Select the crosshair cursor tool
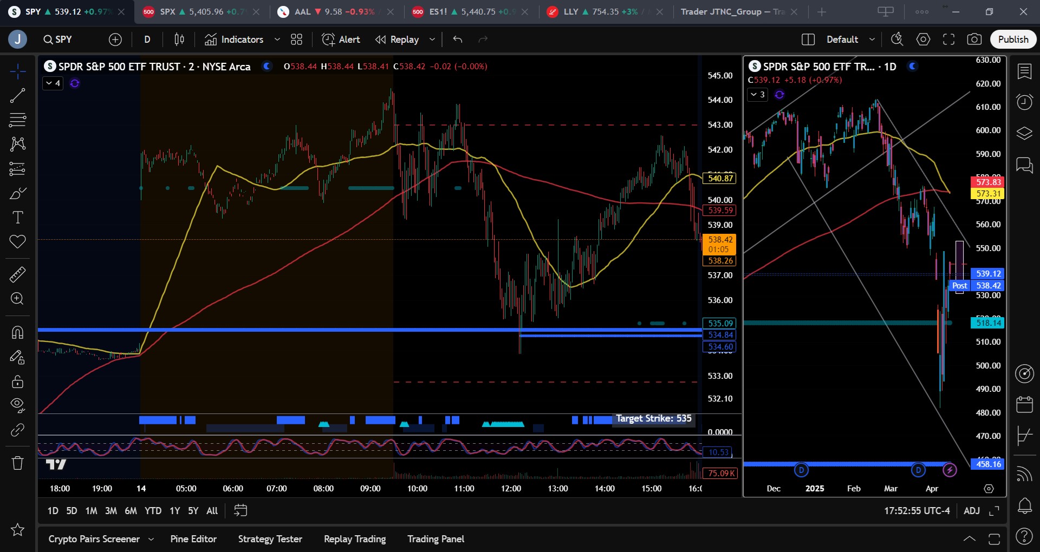 tap(17, 71)
